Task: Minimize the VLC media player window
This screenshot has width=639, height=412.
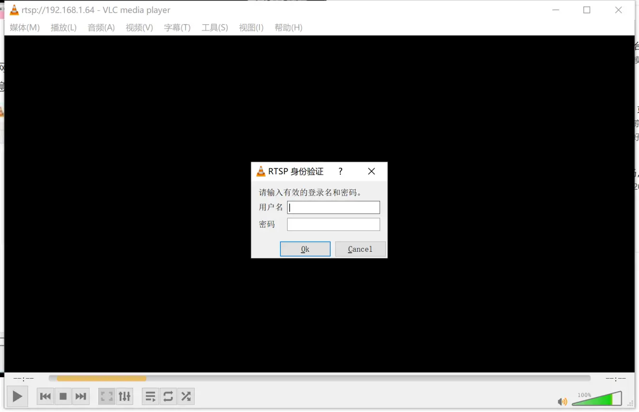Action: 555,10
